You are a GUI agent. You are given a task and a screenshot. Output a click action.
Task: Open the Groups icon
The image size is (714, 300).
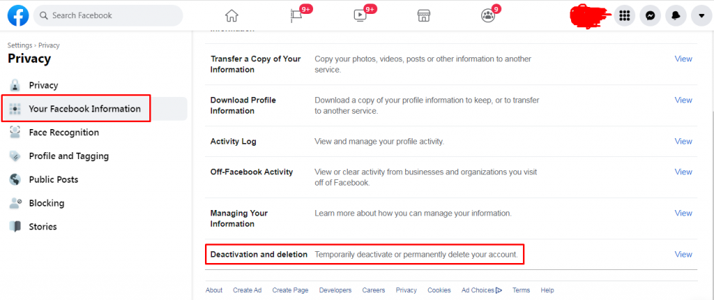click(488, 15)
